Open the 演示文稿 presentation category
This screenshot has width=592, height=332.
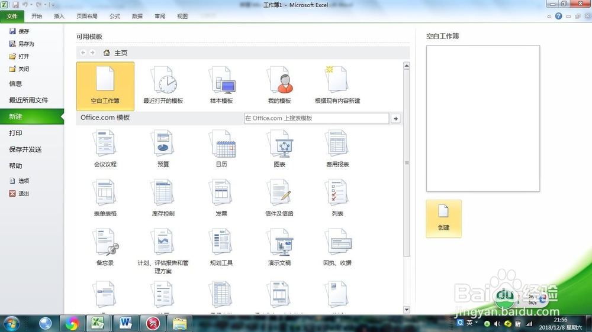279,247
